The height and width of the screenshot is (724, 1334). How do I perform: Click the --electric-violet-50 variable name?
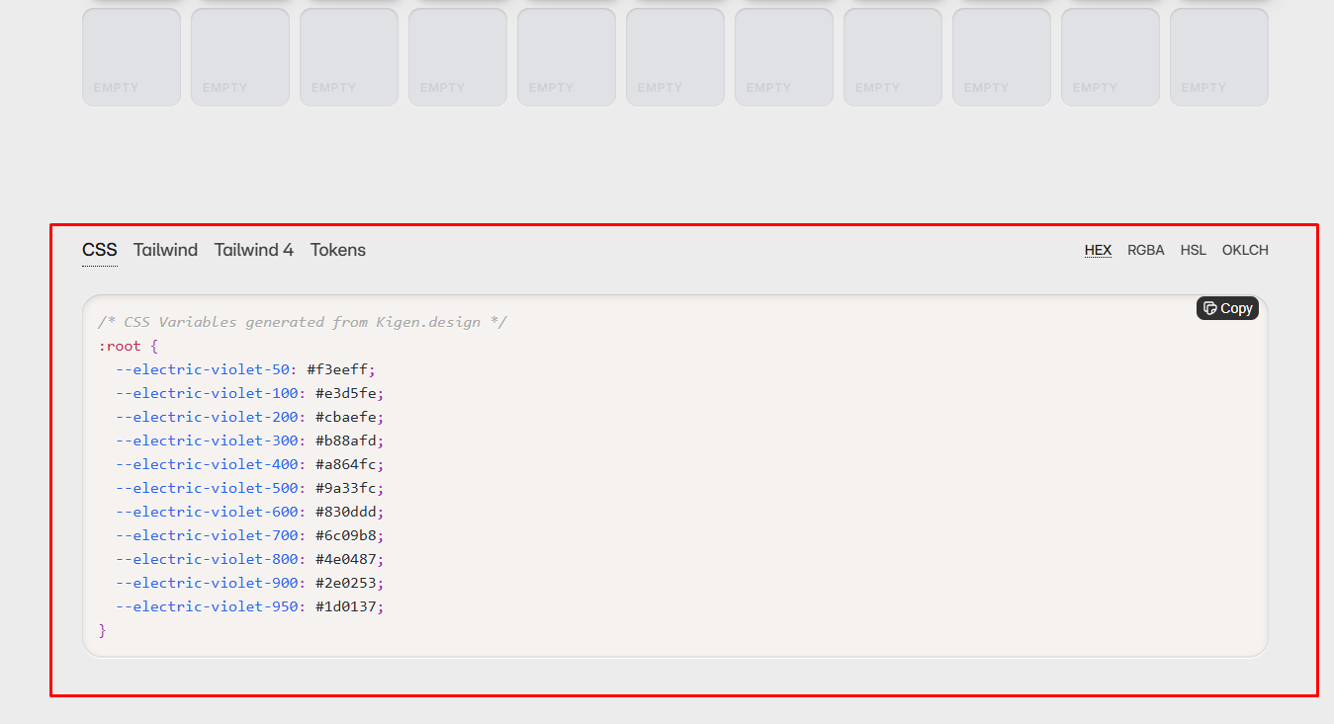coord(206,369)
